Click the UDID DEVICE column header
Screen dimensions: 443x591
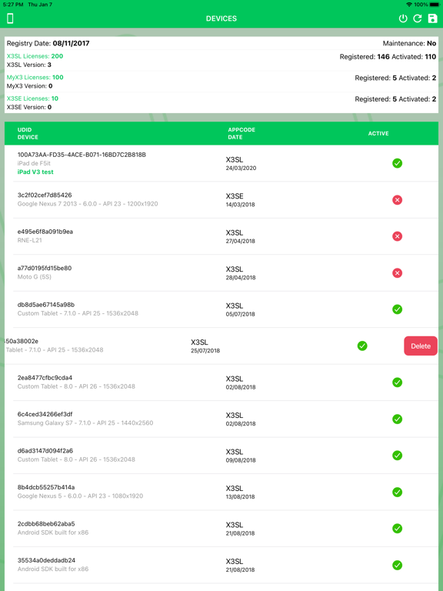(28, 133)
